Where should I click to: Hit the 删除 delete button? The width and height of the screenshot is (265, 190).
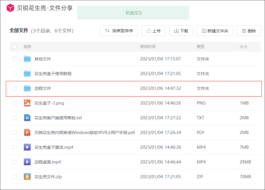click(249, 31)
